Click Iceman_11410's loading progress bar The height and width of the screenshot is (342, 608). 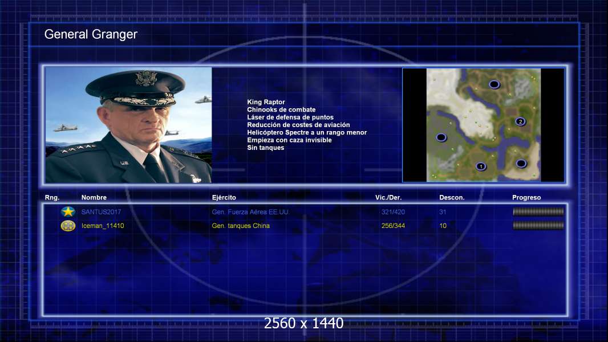pos(538,225)
